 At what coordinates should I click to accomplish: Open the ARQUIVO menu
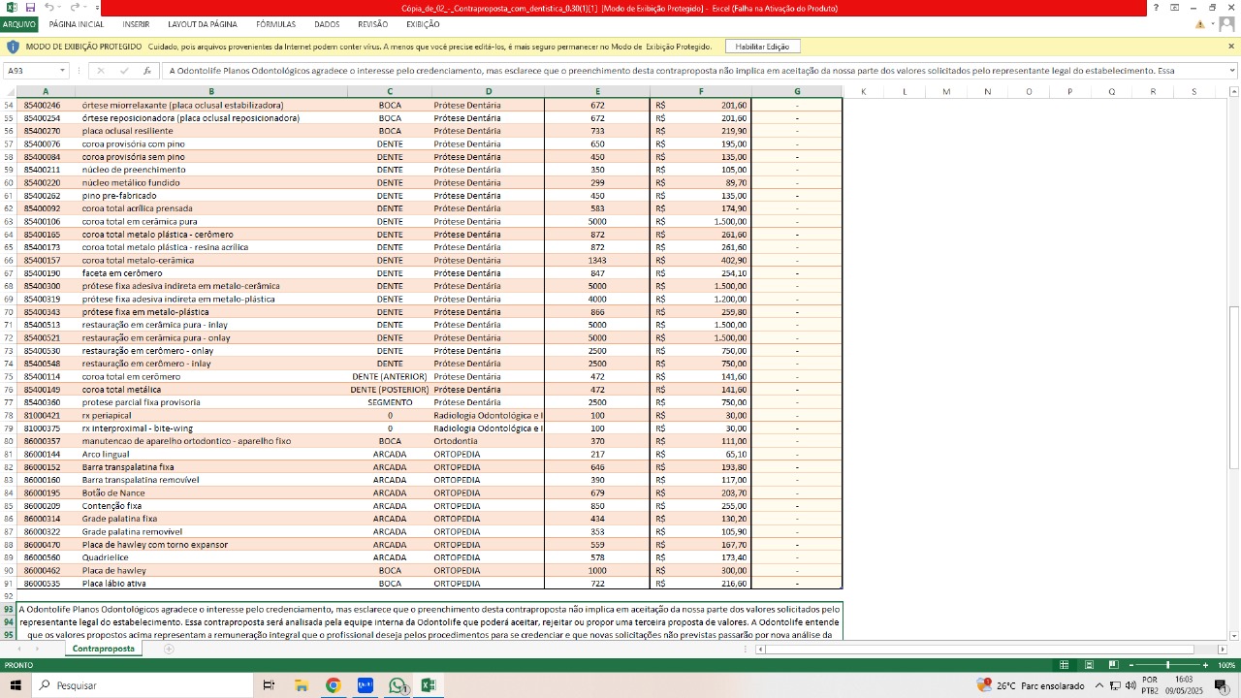pyautogui.click(x=18, y=24)
